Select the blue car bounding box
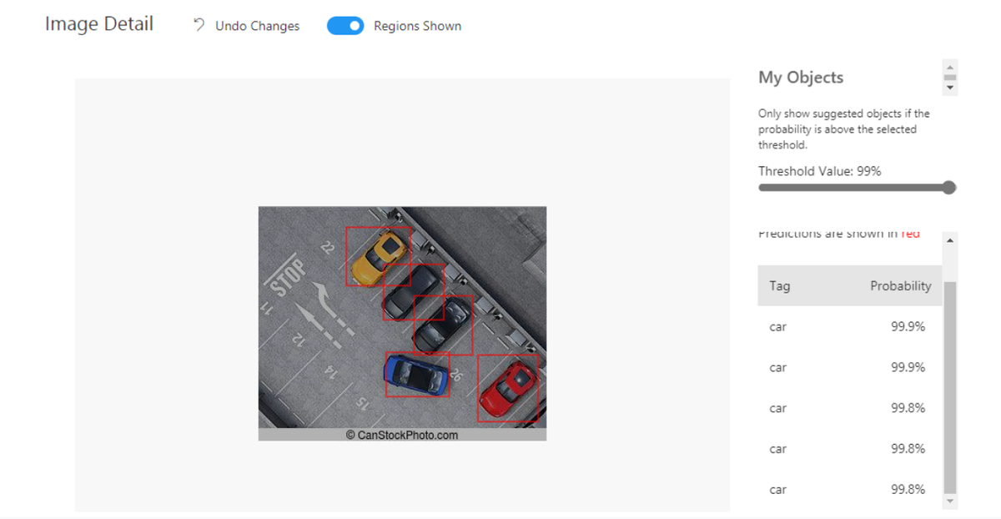 tap(417, 374)
